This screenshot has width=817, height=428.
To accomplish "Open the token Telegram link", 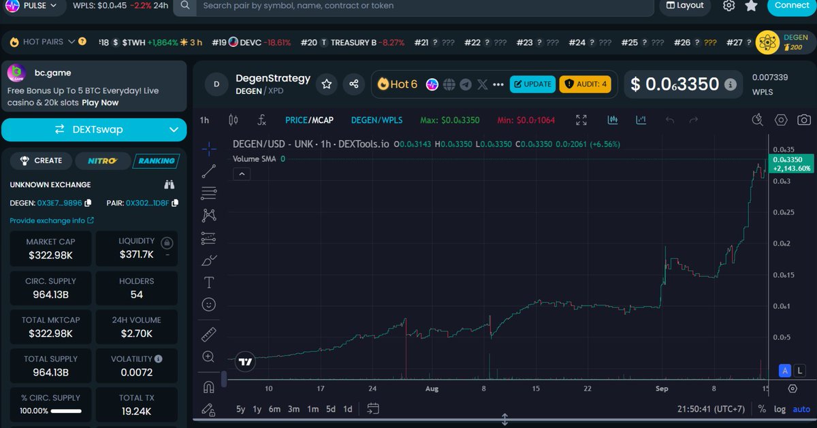I will [x=466, y=84].
